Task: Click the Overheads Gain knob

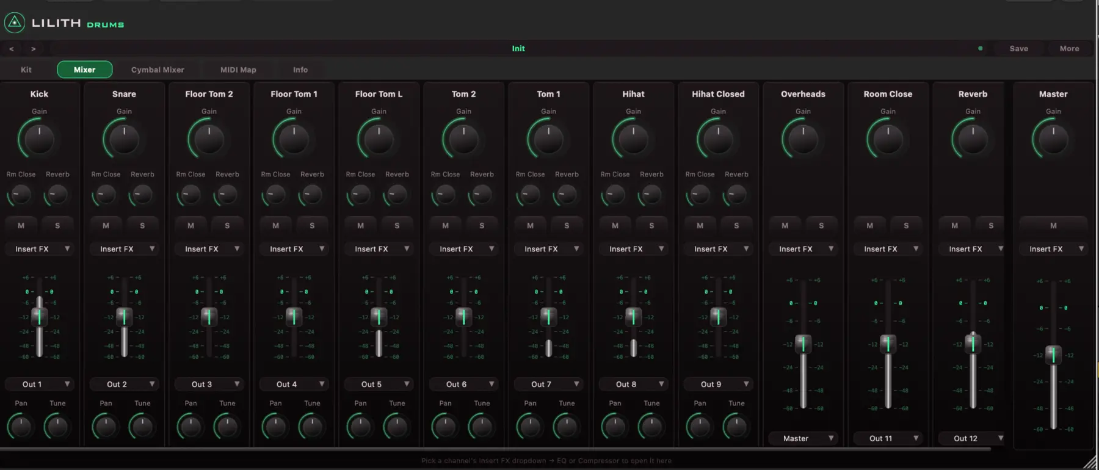Action: [x=803, y=139]
